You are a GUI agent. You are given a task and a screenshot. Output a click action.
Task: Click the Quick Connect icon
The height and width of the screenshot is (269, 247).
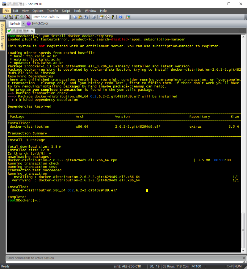point(11,17)
